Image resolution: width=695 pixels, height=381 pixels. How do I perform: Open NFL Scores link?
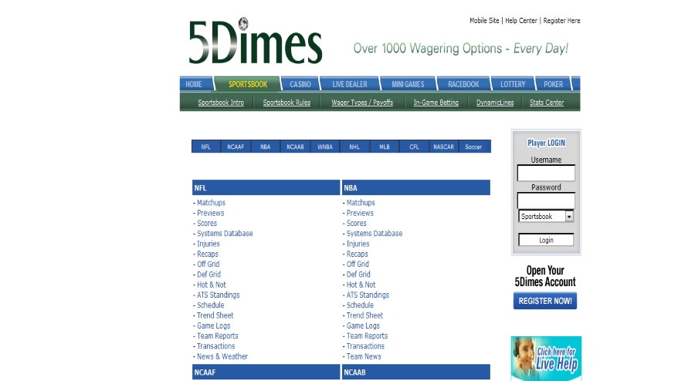(x=207, y=223)
